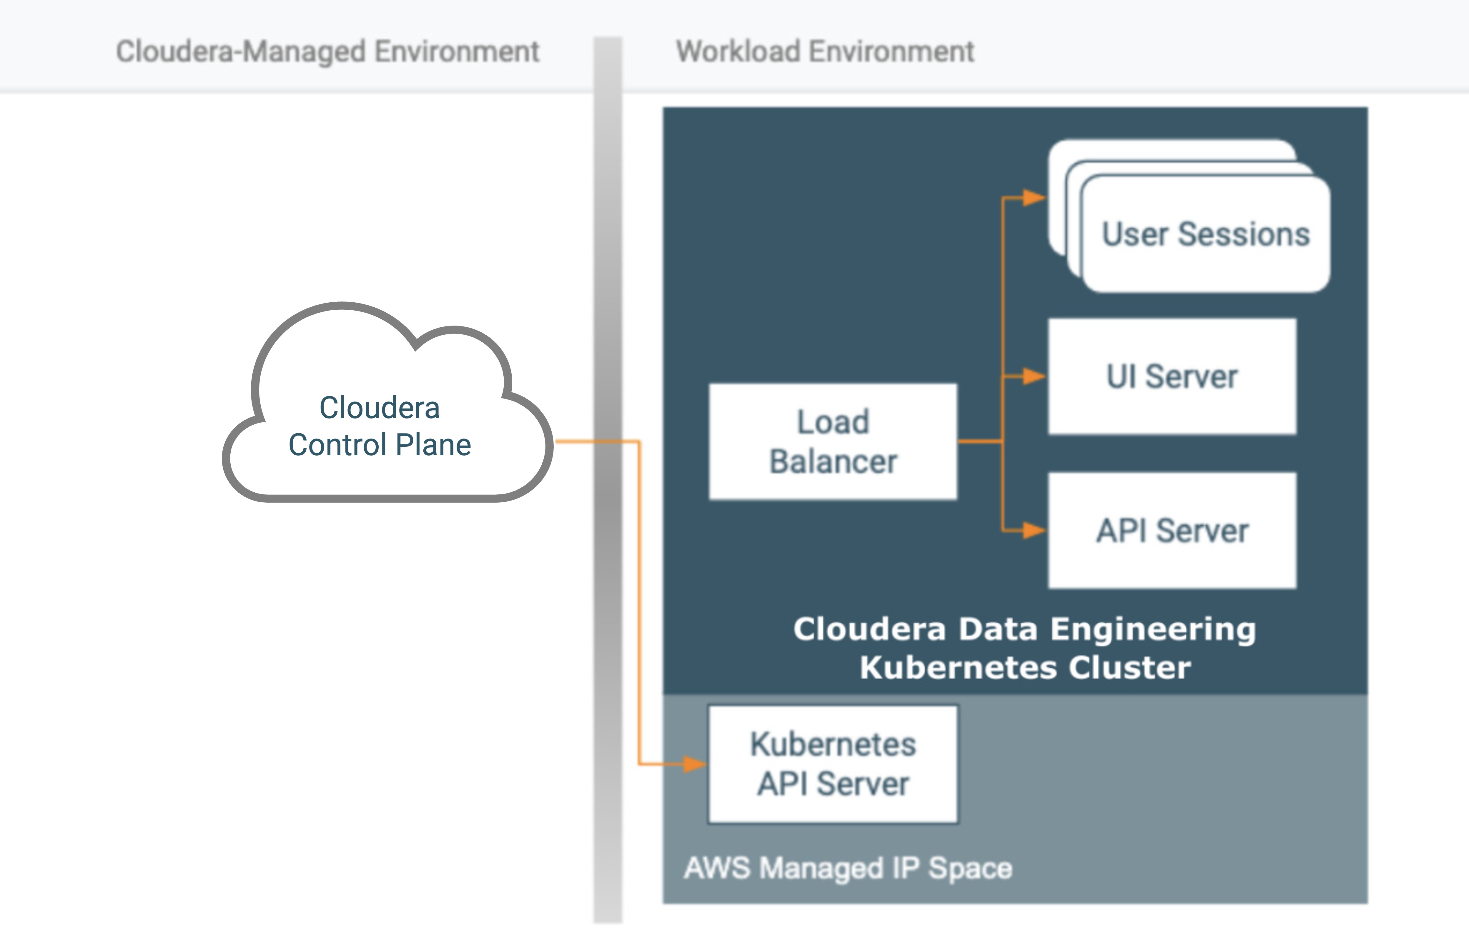Click the API Server box
This screenshot has height=942, width=1469.
(1172, 530)
